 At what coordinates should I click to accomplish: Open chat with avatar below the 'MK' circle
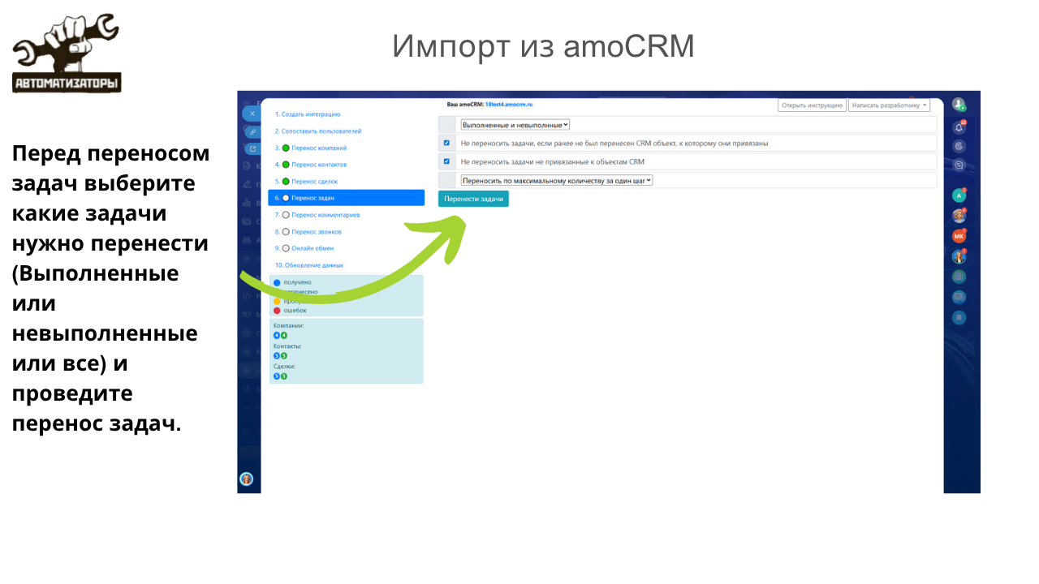[x=959, y=256]
